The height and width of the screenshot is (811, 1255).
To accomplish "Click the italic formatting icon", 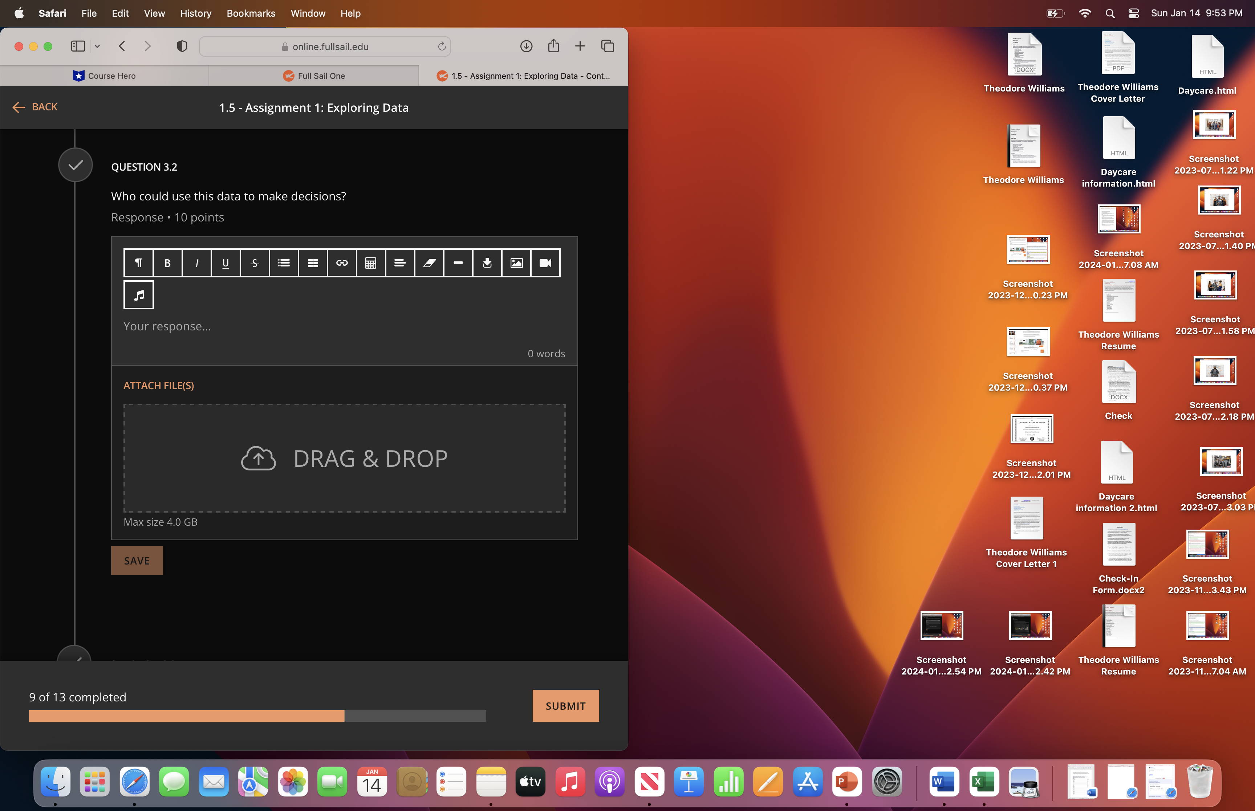I will (x=196, y=263).
